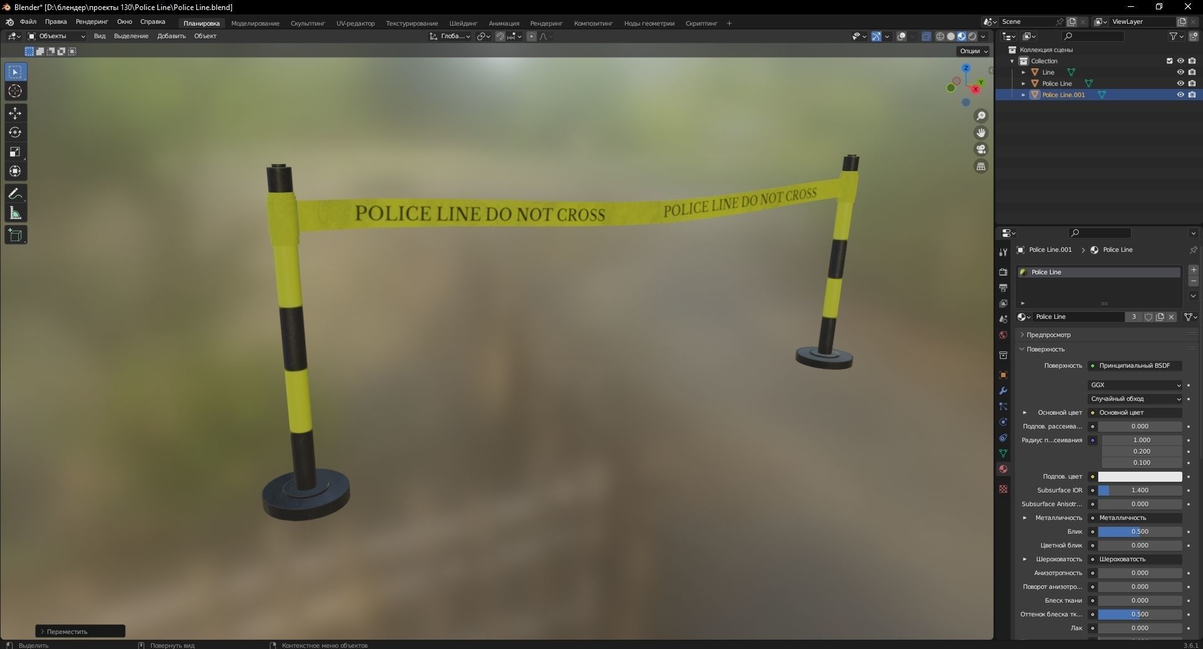The image size is (1203, 649).
Task: Remove material slot with minus button
Action: click(x=1193, y=281)
